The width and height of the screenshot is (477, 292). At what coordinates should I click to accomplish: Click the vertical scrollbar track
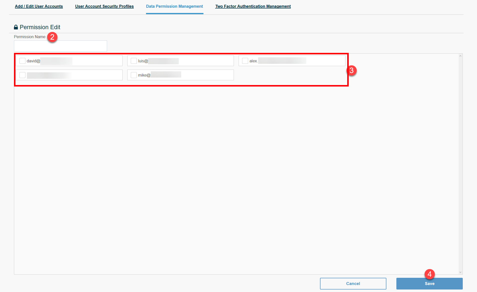click(x=461, y=162)
